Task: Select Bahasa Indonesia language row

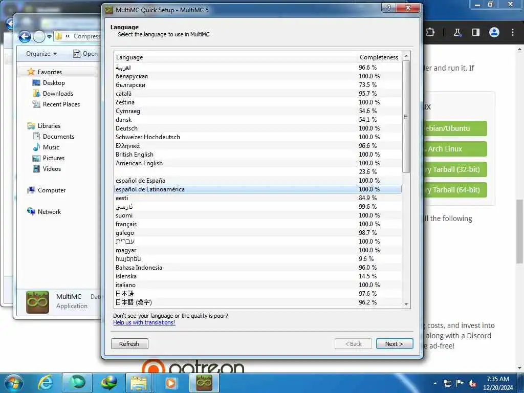Action: coord(258,267)
